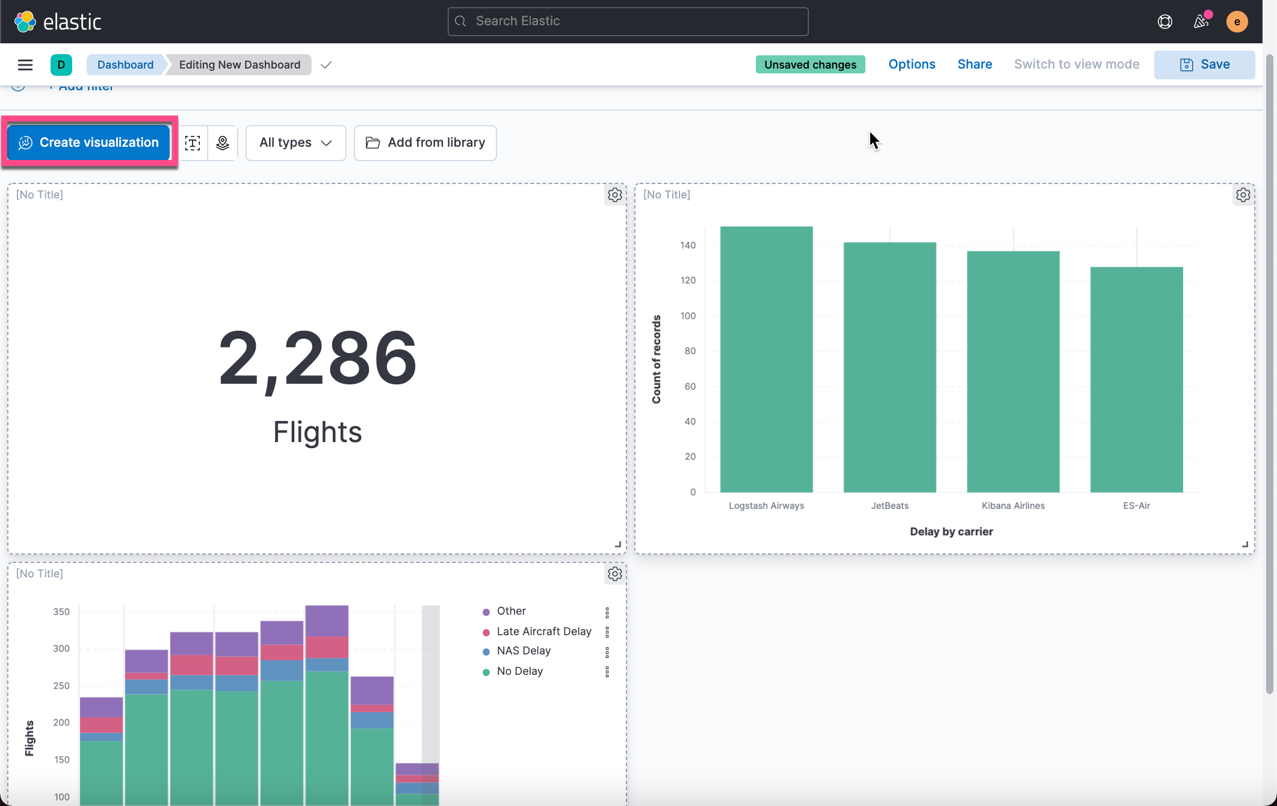Click the Maps panel icon
The image size is (1277, 806).
tap(223, 143)
